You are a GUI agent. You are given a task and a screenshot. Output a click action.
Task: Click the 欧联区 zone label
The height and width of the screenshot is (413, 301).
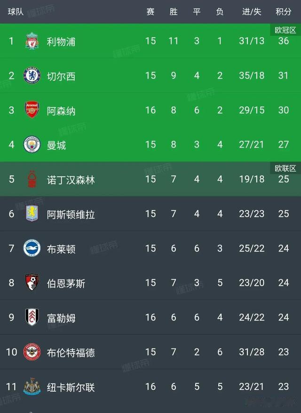coord(285,168)
